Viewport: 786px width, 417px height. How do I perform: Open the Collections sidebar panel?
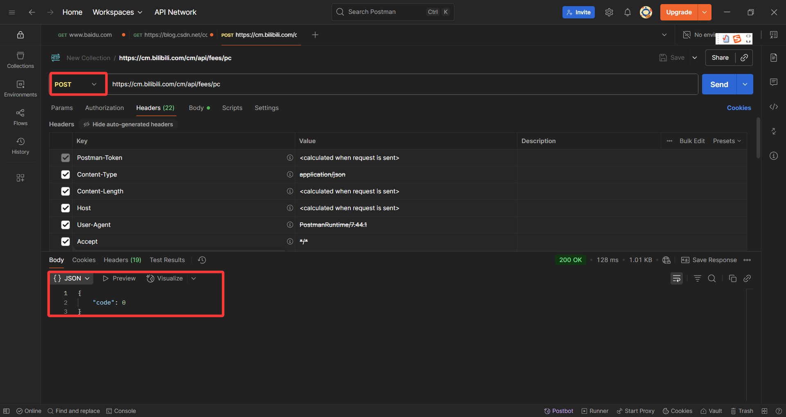20,60
